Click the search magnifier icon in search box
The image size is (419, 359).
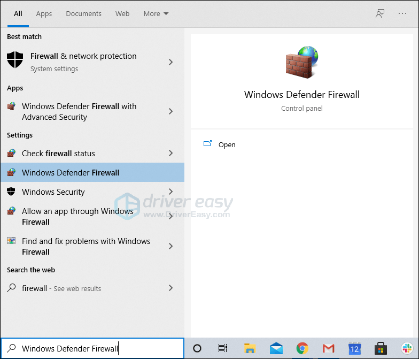pyautogui.click(x=11, y=348)
